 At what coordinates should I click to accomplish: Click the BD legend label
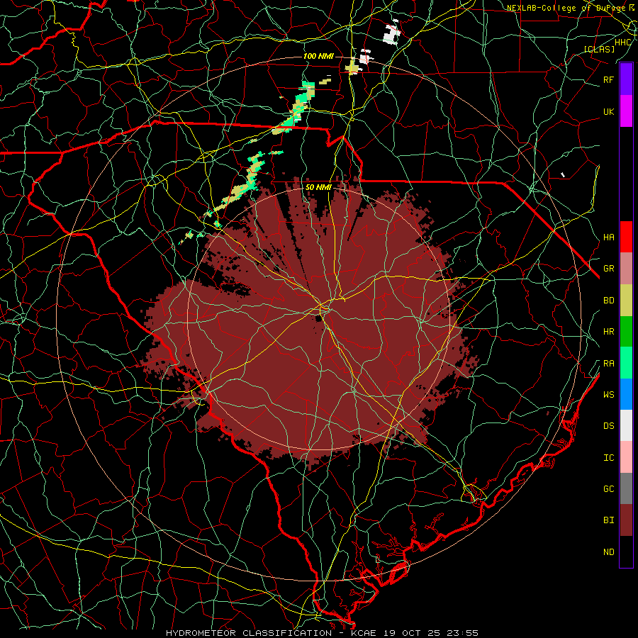tap(608, 301)
